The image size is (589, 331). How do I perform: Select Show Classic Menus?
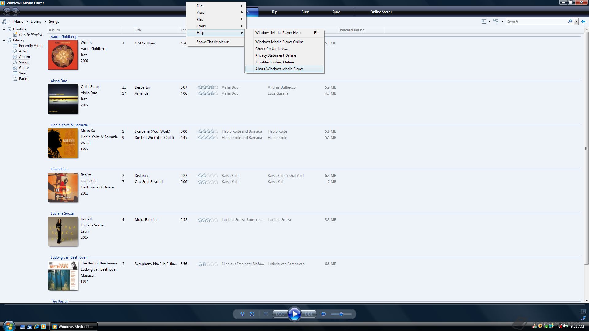(216, 42)
